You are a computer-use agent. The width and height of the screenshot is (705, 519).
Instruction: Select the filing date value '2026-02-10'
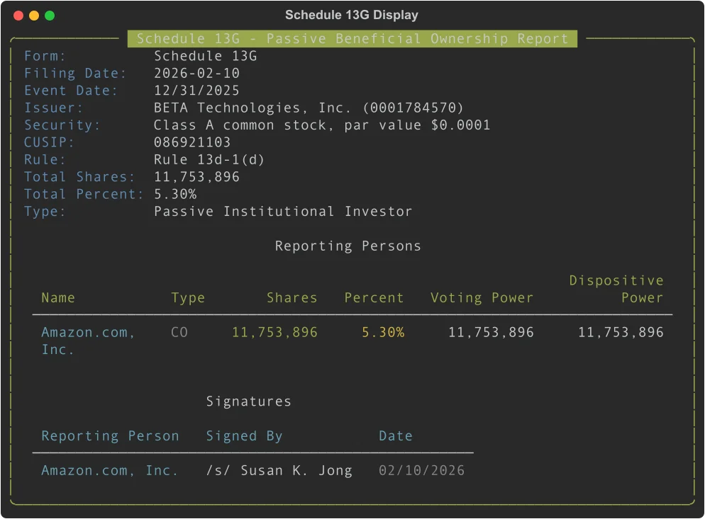click(x=197, y=73)
